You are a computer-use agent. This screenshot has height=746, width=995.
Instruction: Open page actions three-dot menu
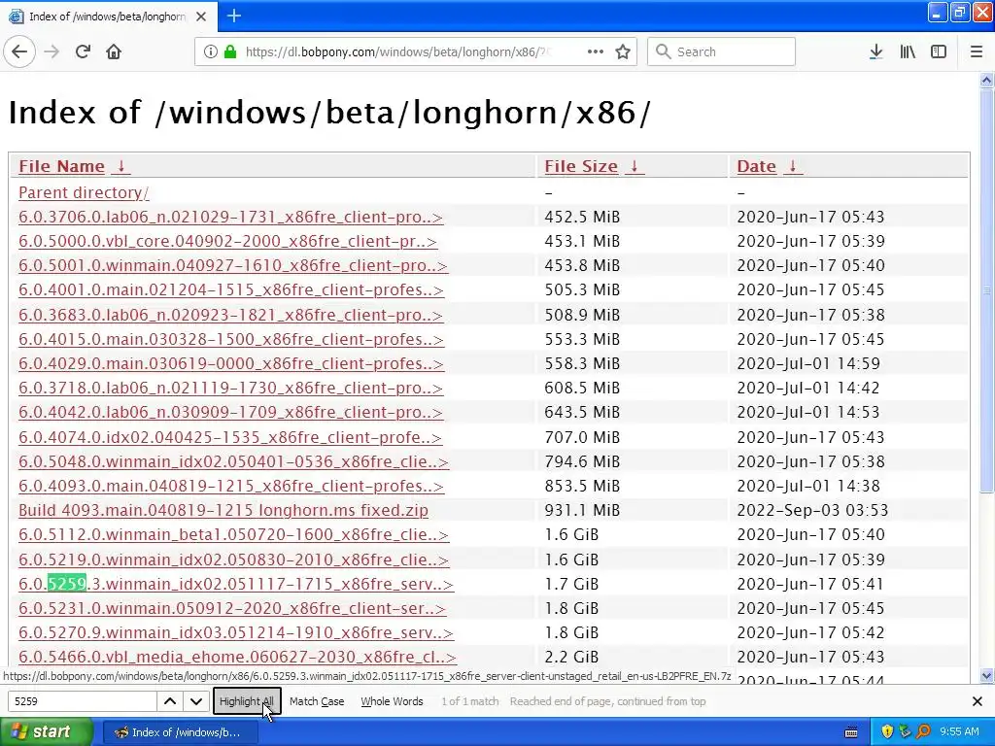(x=596, y=51)
